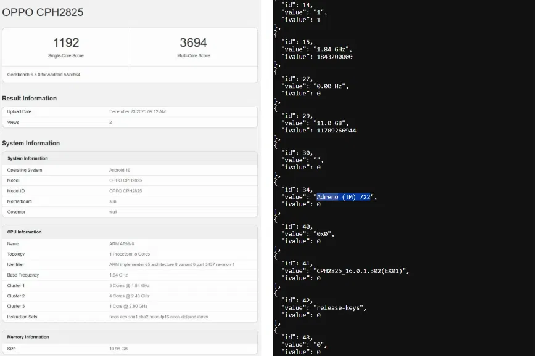Select the JSON ivalue 1843200000

[x=335, y=57]
